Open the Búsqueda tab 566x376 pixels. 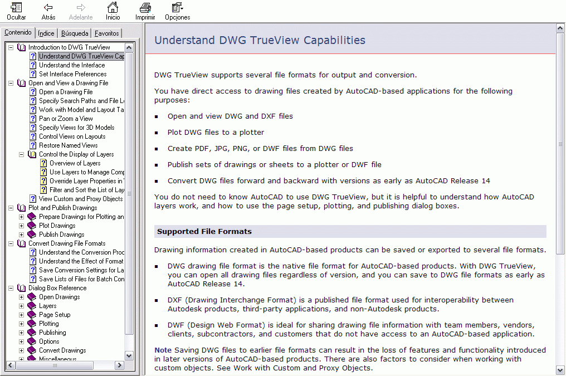(x=75, y=33)
